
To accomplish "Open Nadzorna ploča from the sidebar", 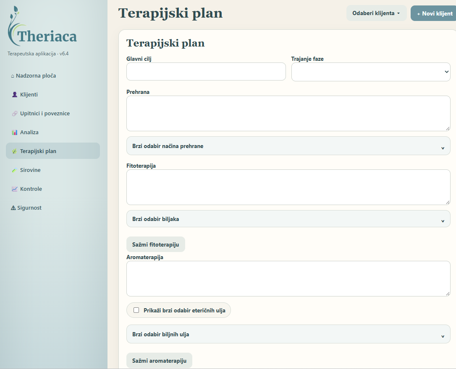I will pos(52,76).
